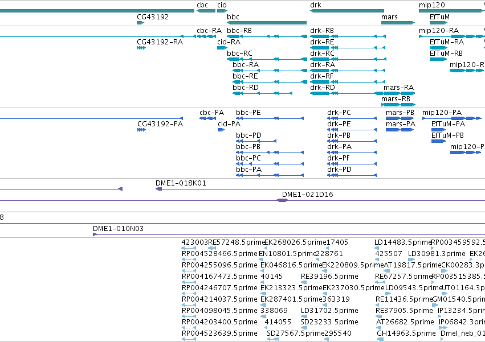The height and width of the screenshot is (342, 485).
Task: Click the bbc gene bar
Action: point(267,23)
